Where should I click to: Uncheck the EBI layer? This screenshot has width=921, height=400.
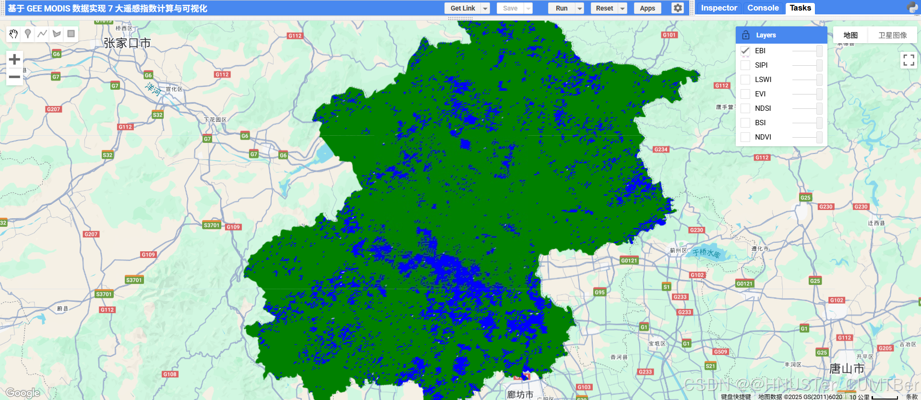[x=745, y=51]
